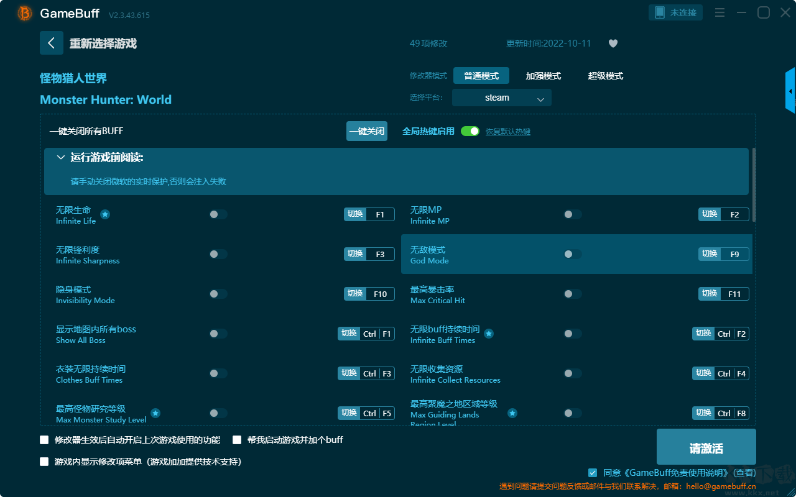The height and width of the screenshot is (497, 796).
Task: Enable the Infinite MP switch
Action: pyautogui.click(x=573, y=214)
